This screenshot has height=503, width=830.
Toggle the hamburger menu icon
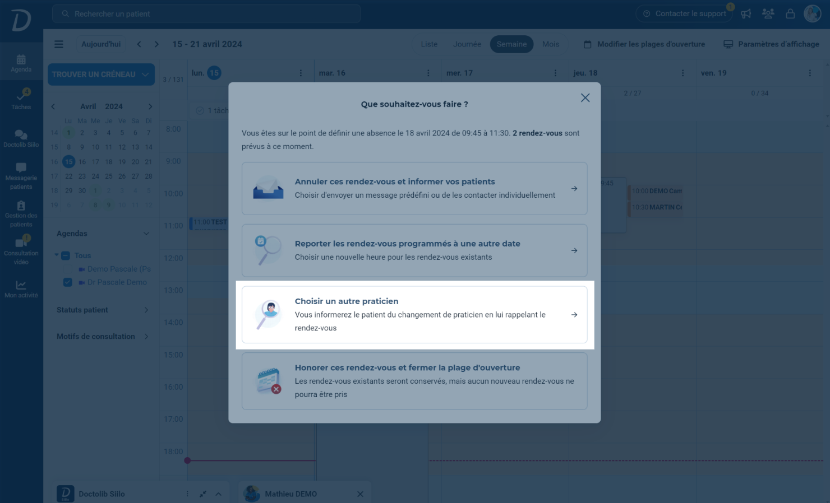[59, 44]
